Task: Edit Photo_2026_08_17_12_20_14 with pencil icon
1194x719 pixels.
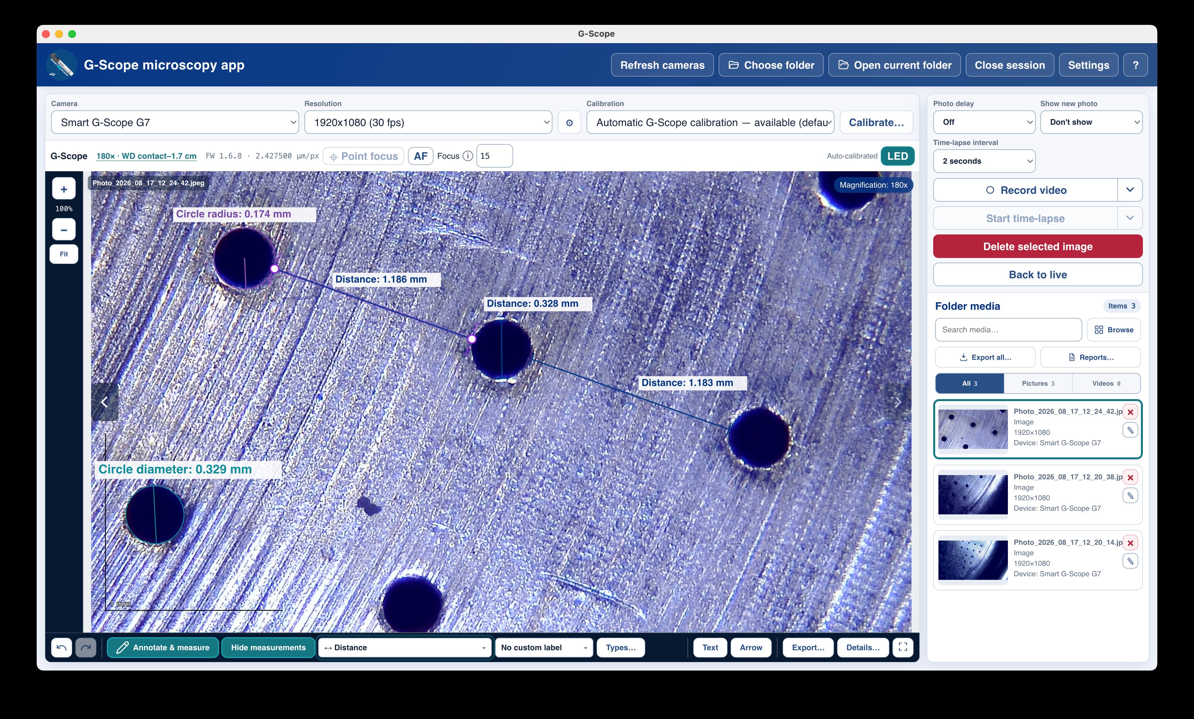Action: (x=1130, y=561)
